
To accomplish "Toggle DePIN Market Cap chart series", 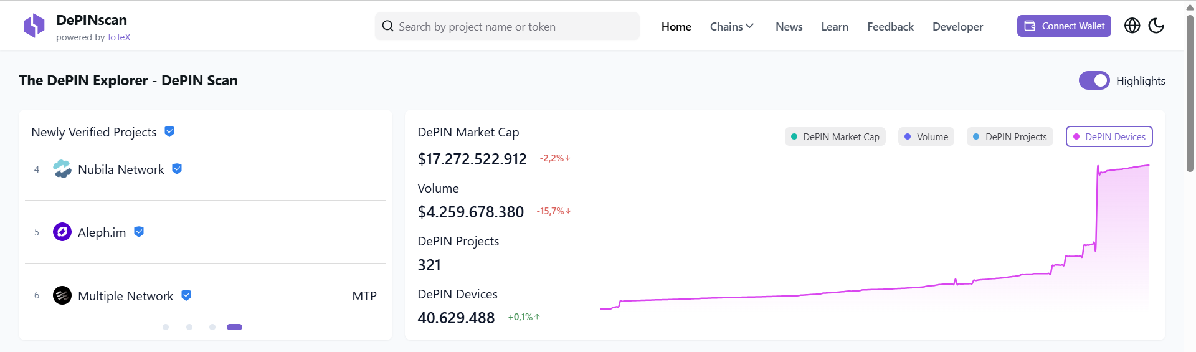I will coord(835,136).
